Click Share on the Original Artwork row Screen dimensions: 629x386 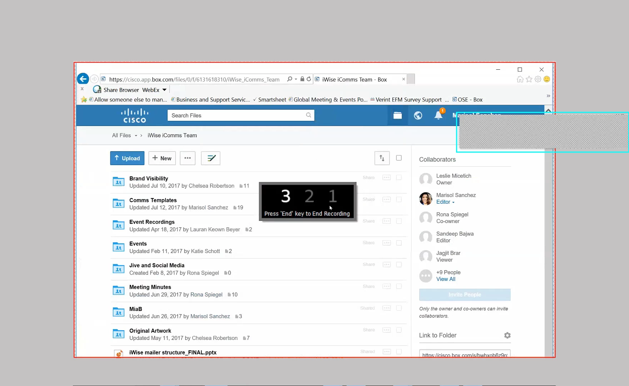(369, 330)
